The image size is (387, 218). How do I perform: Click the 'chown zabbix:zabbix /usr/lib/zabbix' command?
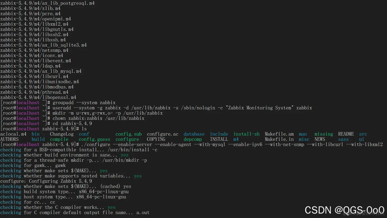(99, 118)
